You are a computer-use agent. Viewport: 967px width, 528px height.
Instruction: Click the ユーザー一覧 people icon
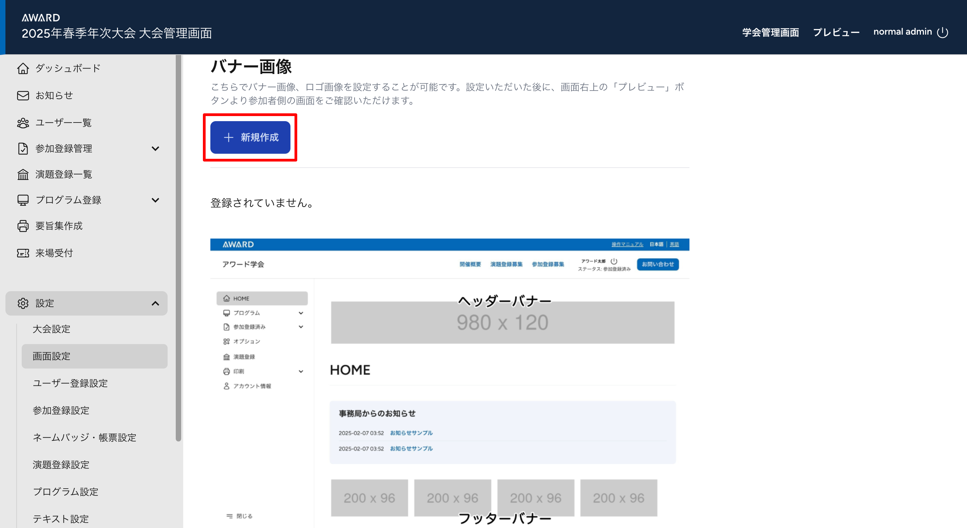coord(23,123)
